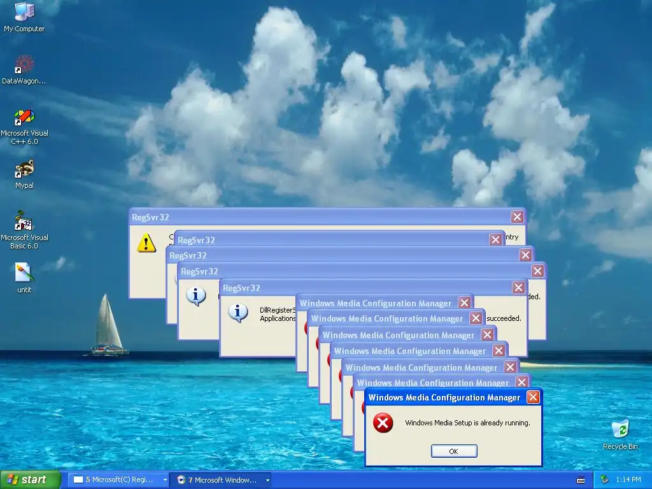This screenshot has height=489, width=652.
Task: Select the Microsoft Visual Basic 6.0 shortcut
Action: (24, 230)
